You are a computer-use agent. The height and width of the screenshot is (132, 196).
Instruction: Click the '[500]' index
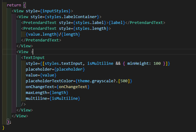124,81
